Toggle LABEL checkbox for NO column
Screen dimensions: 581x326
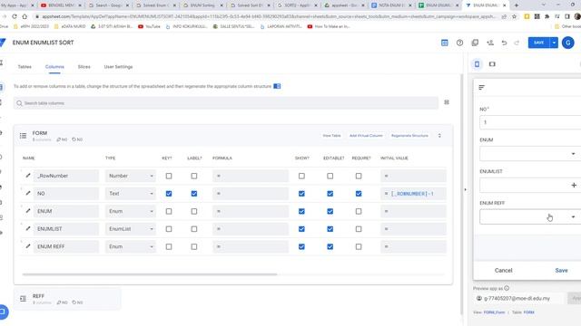pyautogui.click(x=193, y=194)
